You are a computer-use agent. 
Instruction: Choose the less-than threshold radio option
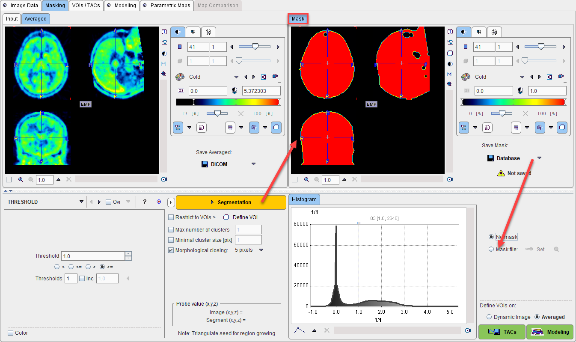tap(57, 267)
